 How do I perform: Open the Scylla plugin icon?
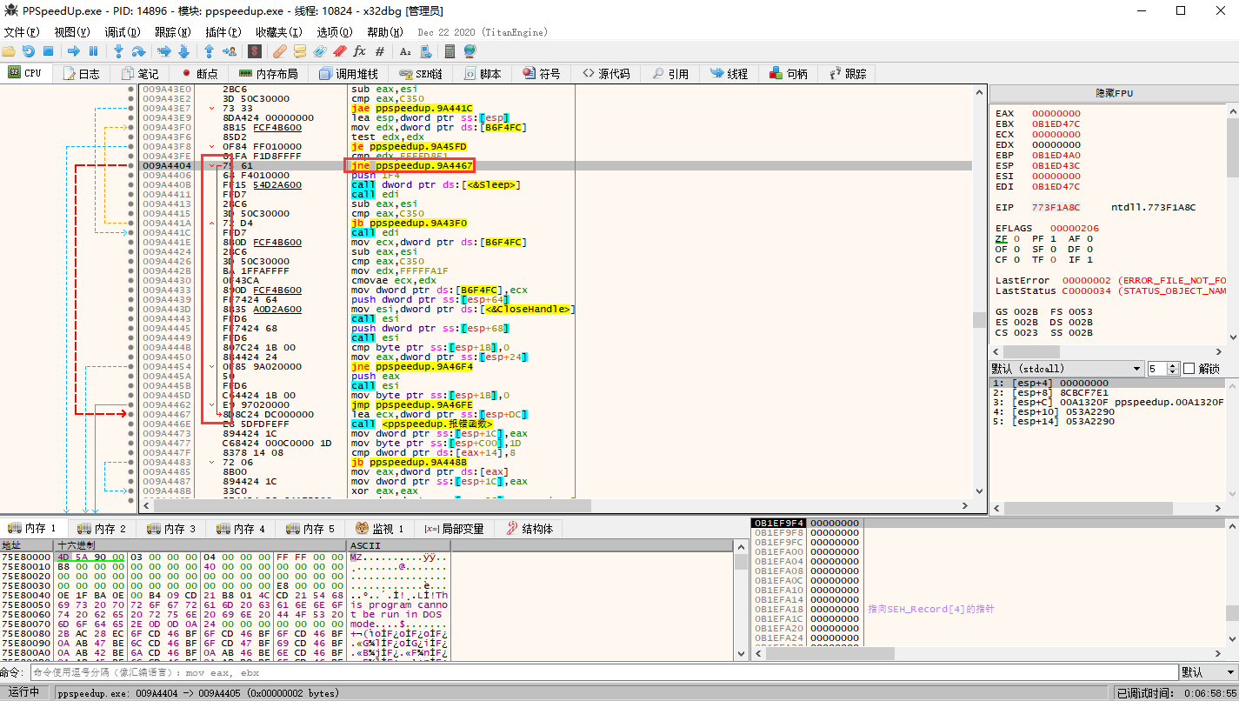coord(254,51)
